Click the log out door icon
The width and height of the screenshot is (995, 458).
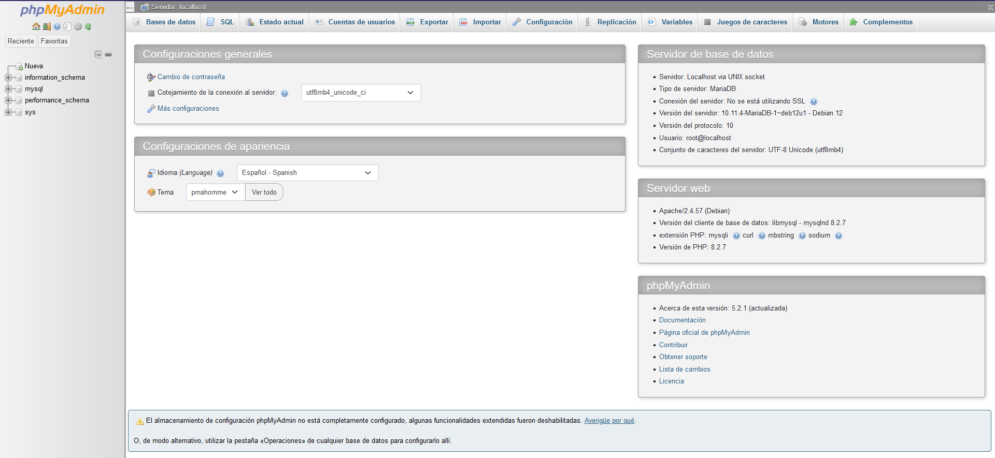click(47, 26)
